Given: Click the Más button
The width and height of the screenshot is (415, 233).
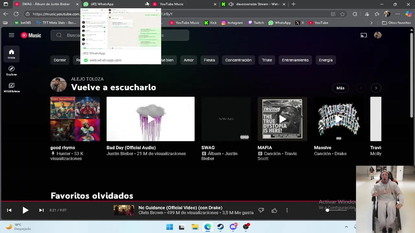Looking at the screenshot, I should tap(340, 88).
